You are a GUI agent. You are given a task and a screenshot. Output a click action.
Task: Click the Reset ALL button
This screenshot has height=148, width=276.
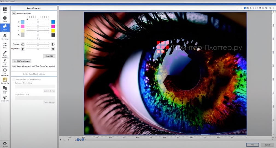[49, 56]
